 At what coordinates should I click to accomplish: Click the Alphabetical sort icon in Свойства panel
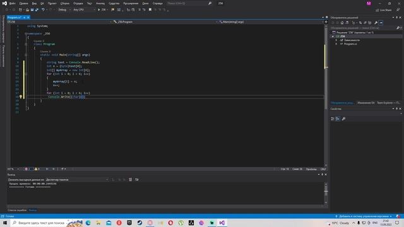pos(338,119)
